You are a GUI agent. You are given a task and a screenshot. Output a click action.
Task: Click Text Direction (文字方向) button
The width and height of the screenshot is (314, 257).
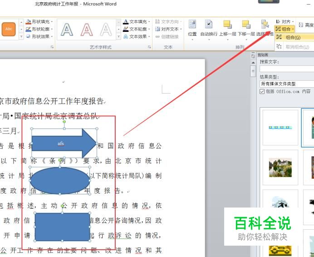click(169, 21)
